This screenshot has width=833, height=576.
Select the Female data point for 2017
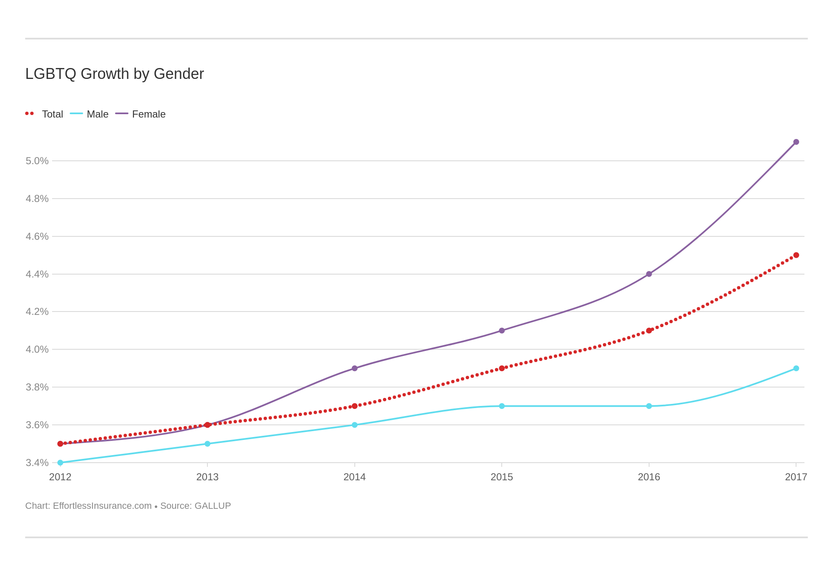(796, 142)
